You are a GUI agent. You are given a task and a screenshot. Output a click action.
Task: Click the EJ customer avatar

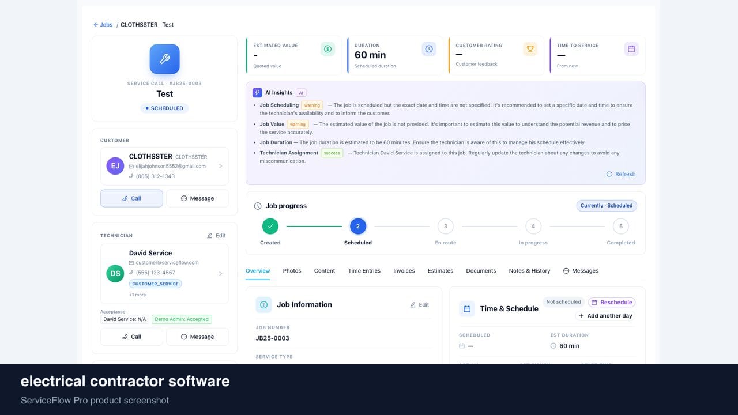115,166
